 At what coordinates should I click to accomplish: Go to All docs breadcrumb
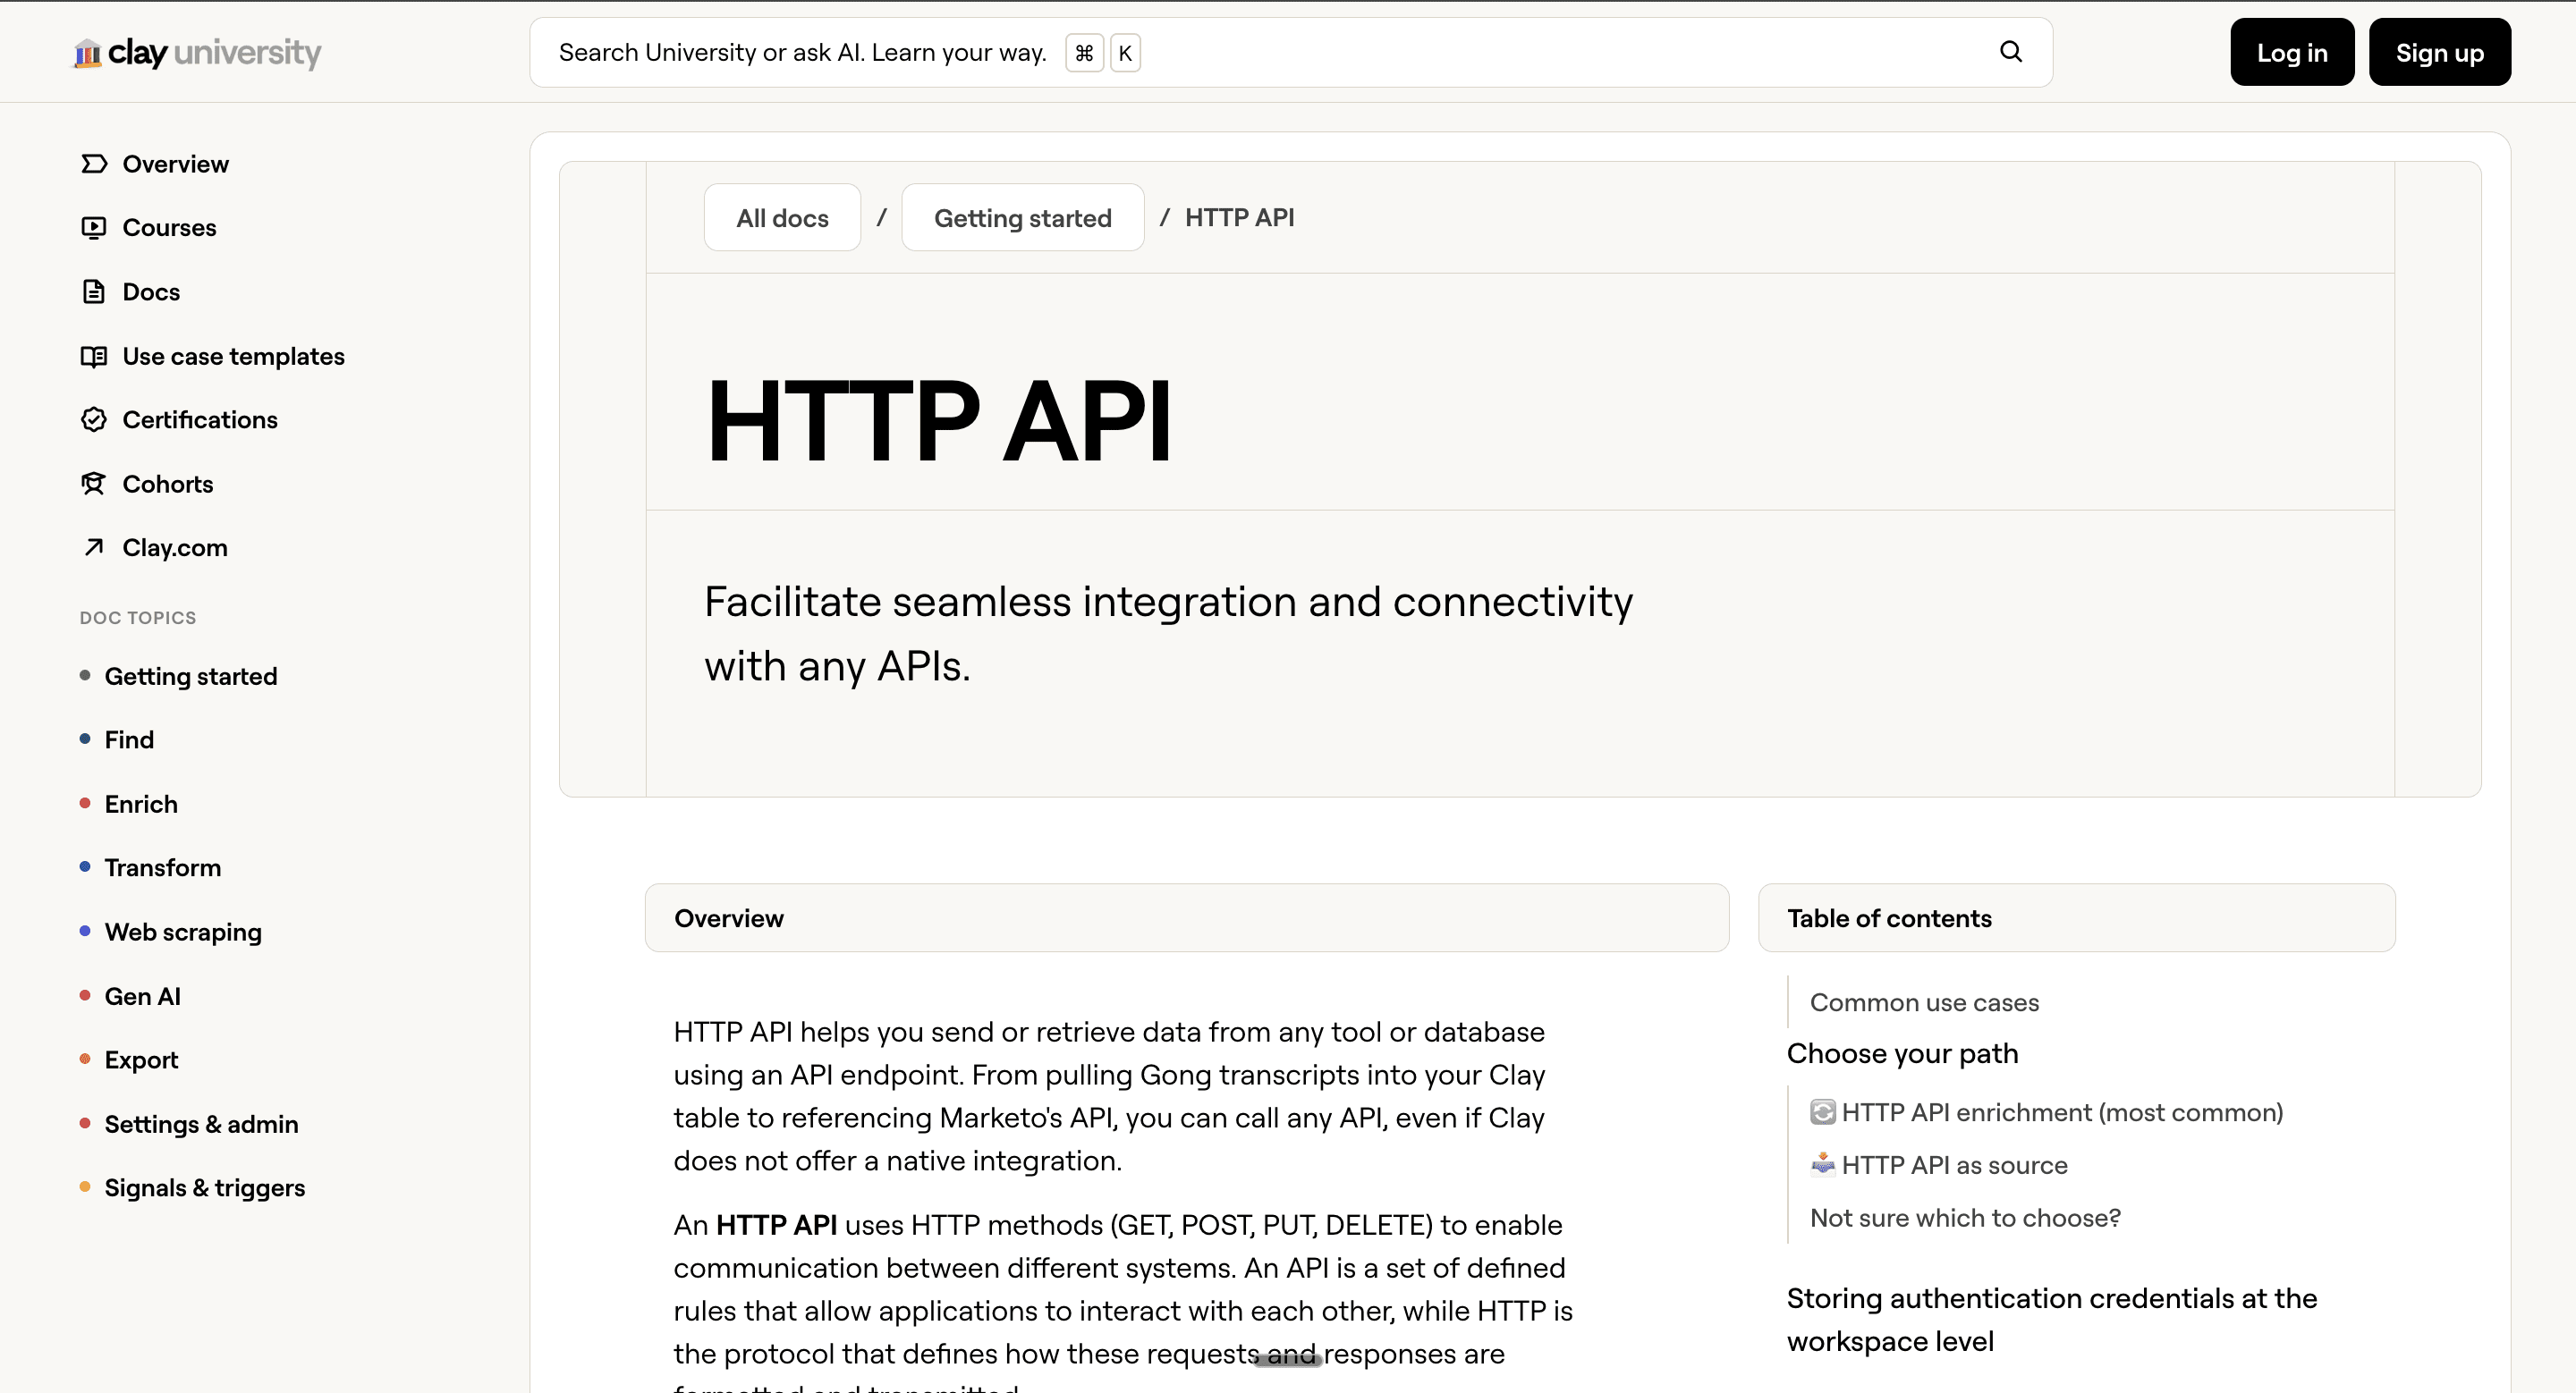(782, 218)
